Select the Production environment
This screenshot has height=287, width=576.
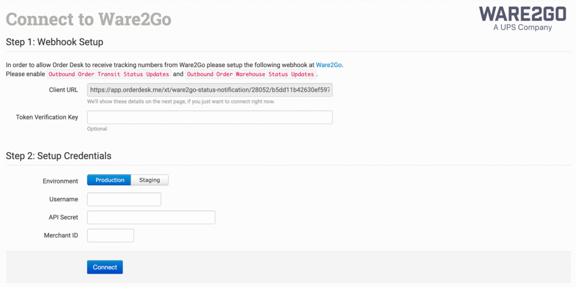tap(109, 180)
